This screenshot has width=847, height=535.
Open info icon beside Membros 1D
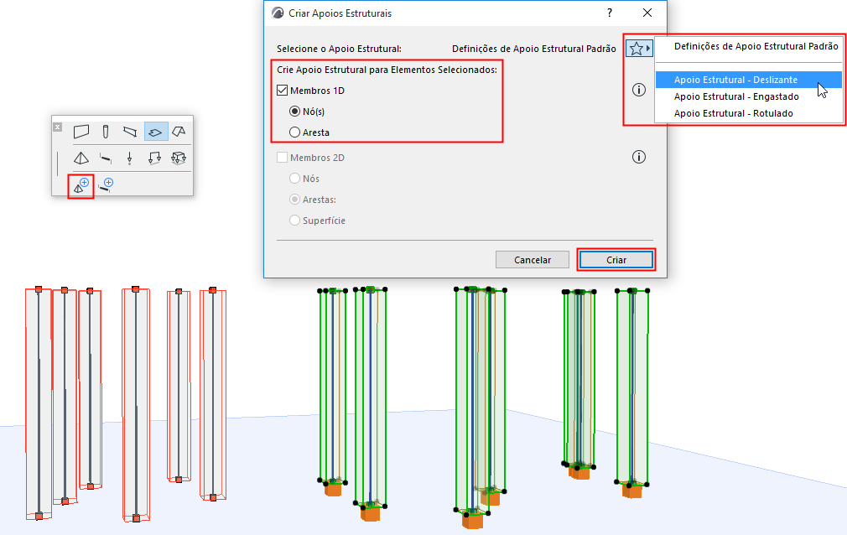pyautogui.click(x=639, y=90)
